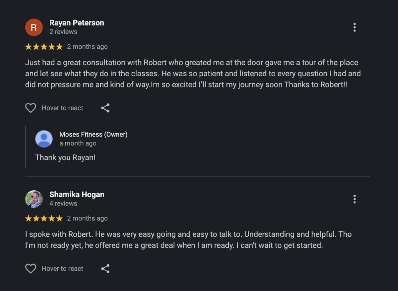
Task: Click Rayan Peterson's red R avatar
Action: (34, 28)
